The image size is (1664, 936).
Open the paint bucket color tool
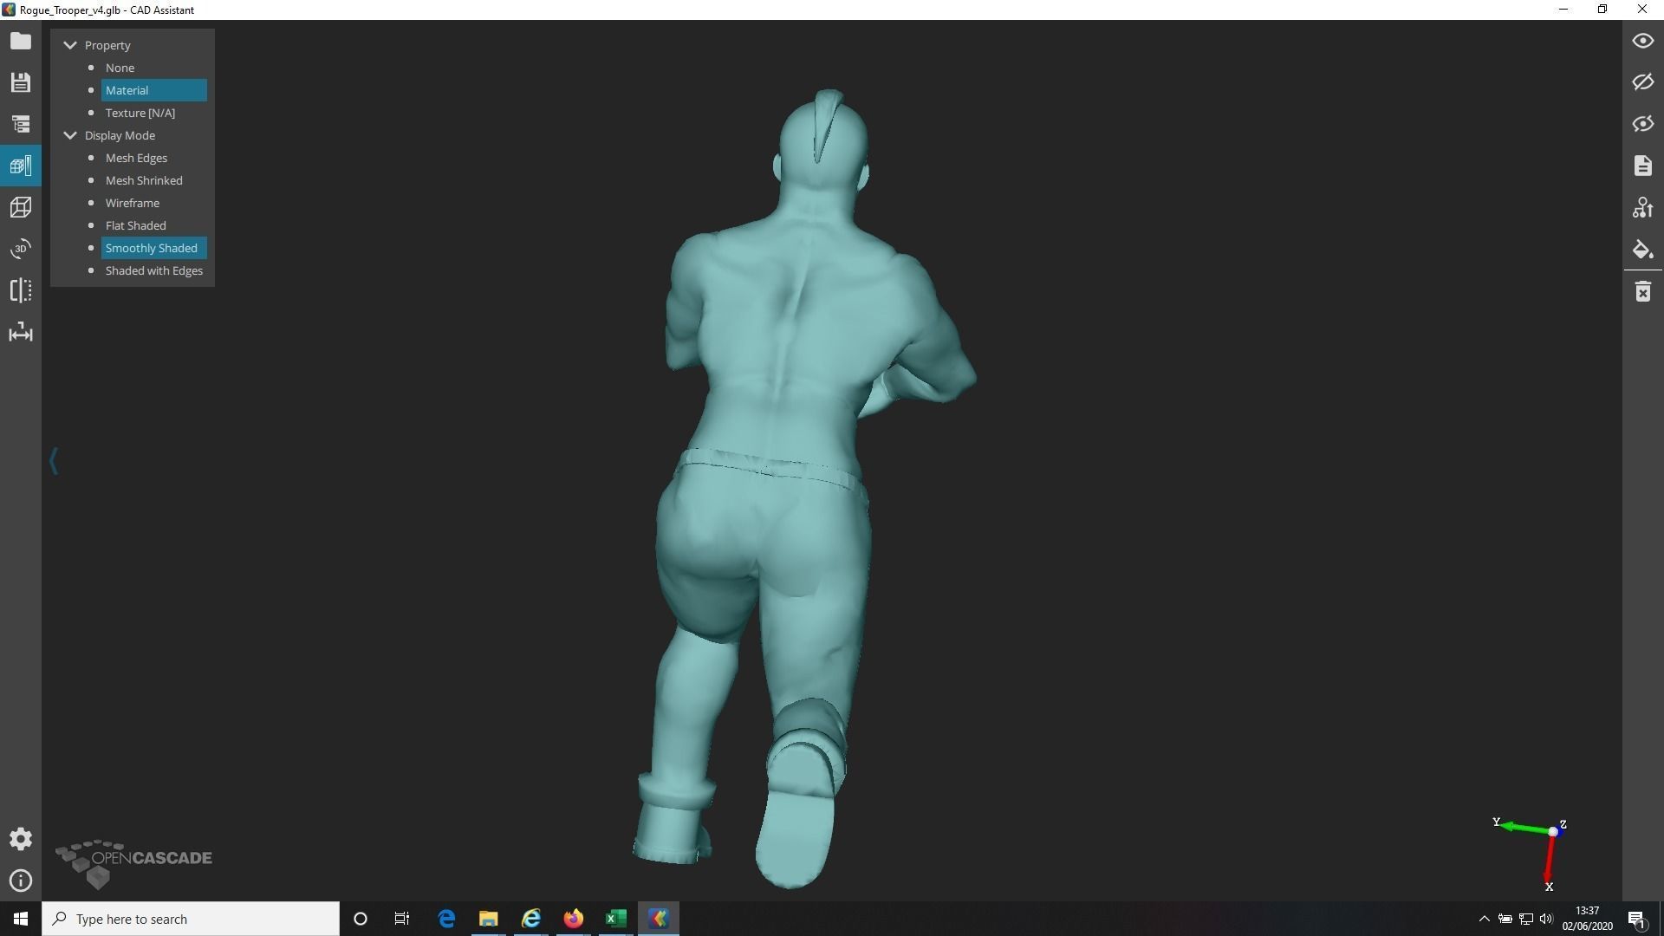point(1642,250)
